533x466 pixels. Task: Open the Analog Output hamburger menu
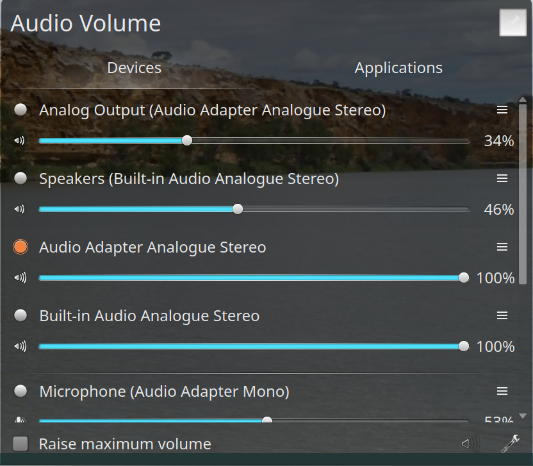[x=502, y=110]
